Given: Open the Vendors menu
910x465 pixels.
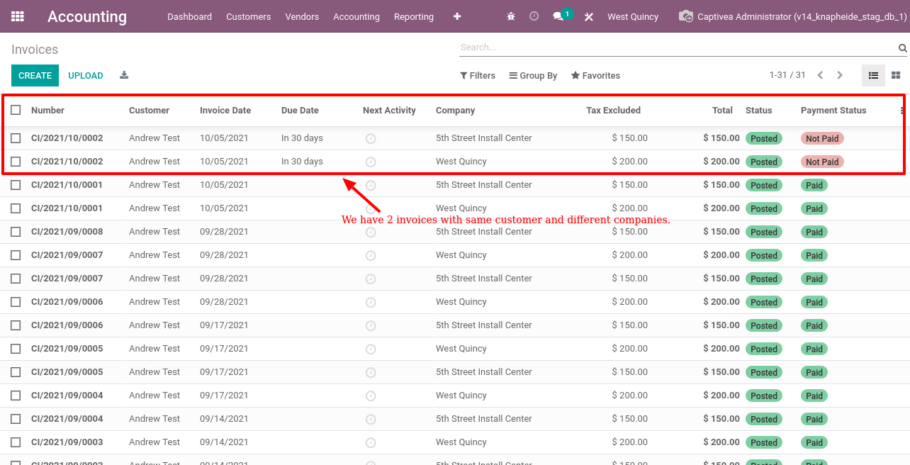Looking at the screenshot, I should pyautogui.click(x=302, y=16).
